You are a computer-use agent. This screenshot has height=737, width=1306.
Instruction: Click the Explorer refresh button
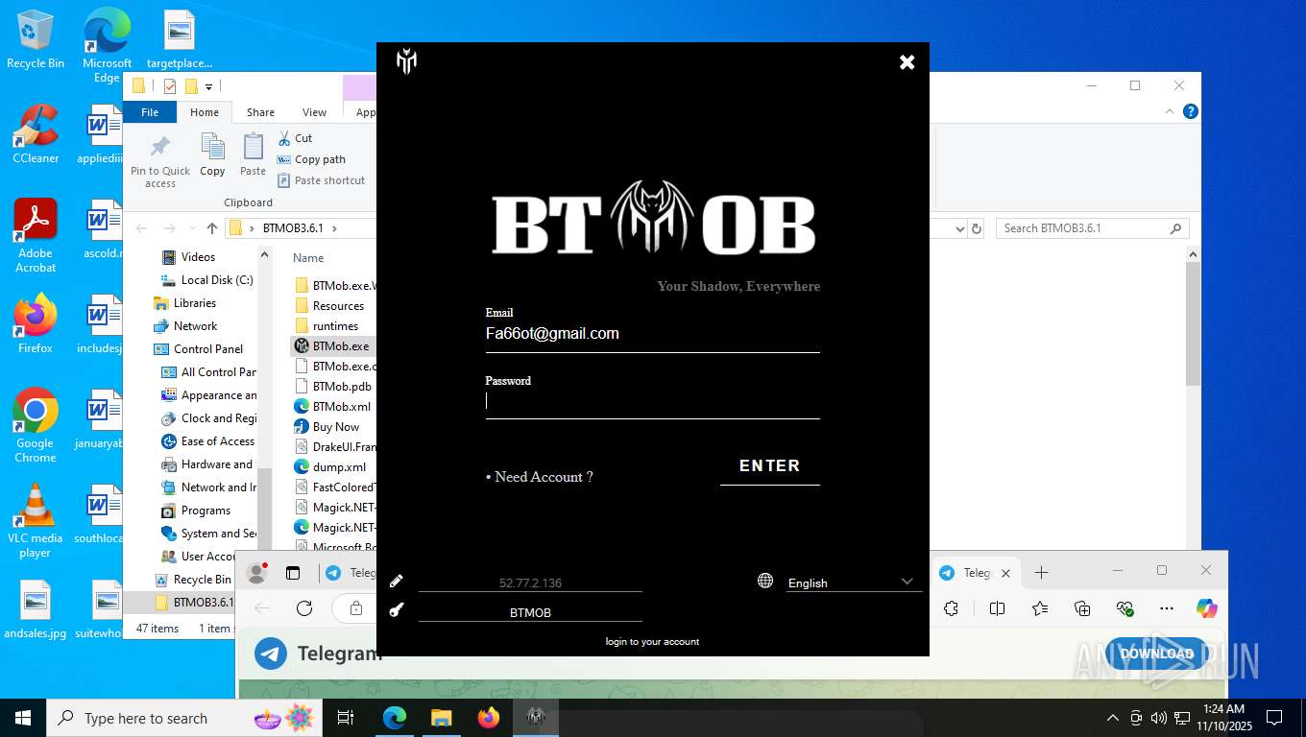(x=977, y=228)
